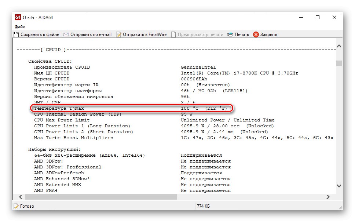
Task: Click CPU Power Limit 1 label
Action: 82,126
